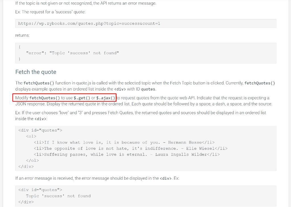Click the Hermann Hesse quote list item line
The height and width of the screenshot is (207, 291).
point(124,142)
